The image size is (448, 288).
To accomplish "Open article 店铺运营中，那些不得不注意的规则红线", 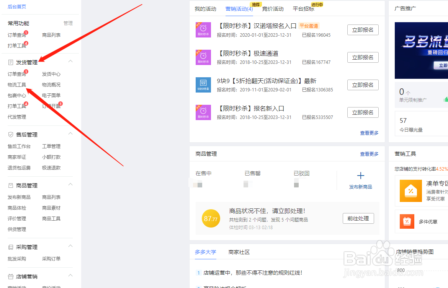I will [x=253, y=273].
